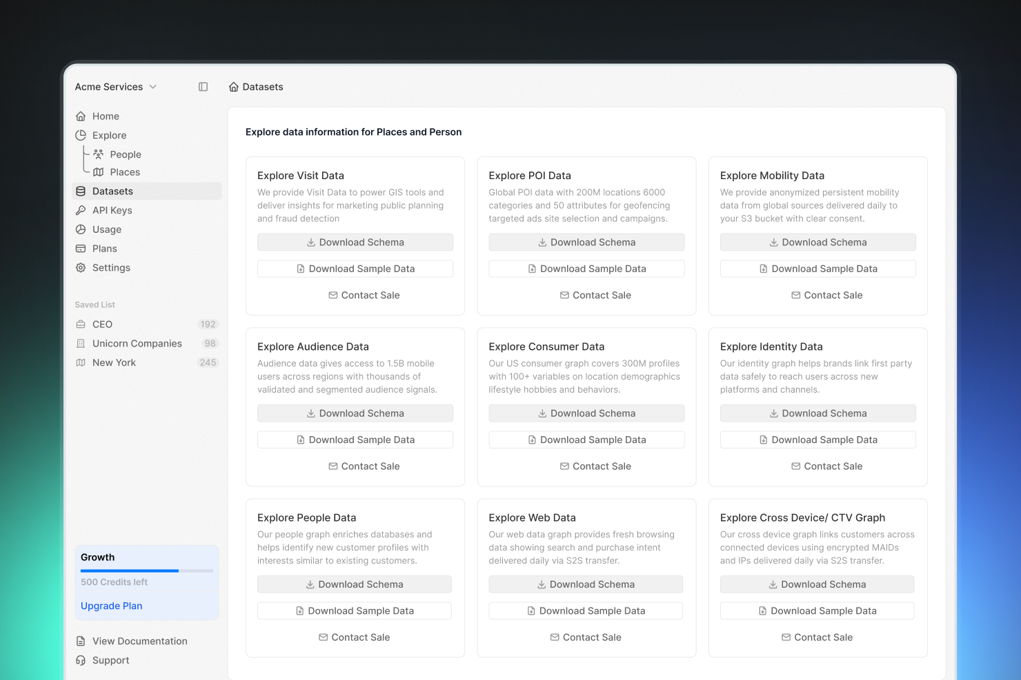Image resolution: width=1021 pixels, height=680 pixels.
Task: Contact Sale for Explore Identity Data
Action: (x=827, y=466)
